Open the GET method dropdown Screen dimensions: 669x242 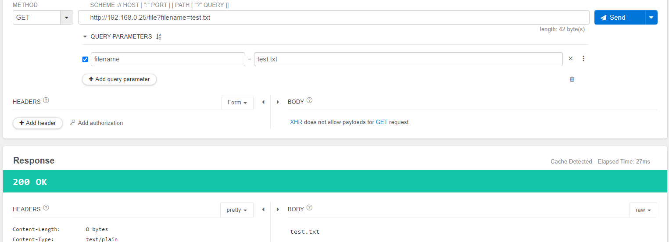click(66, 18)
